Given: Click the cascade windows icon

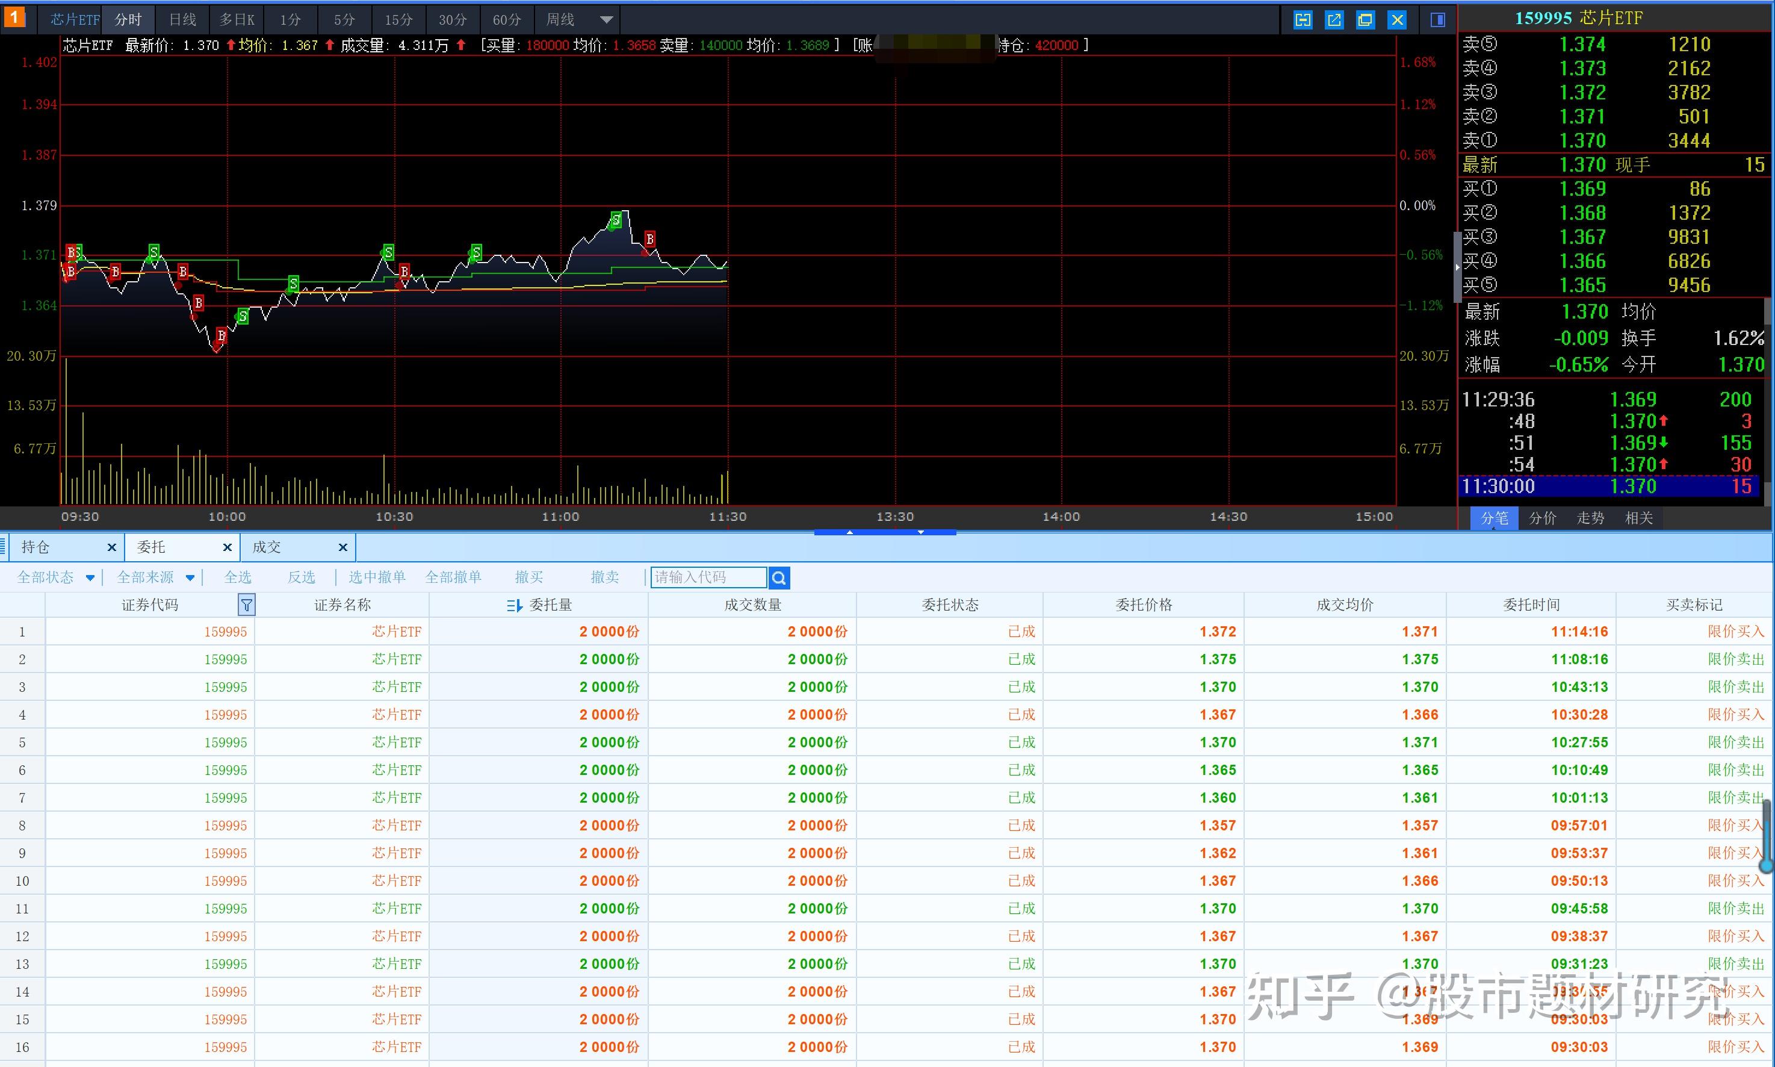Looking at the screenshot, I should (1365, 19).
